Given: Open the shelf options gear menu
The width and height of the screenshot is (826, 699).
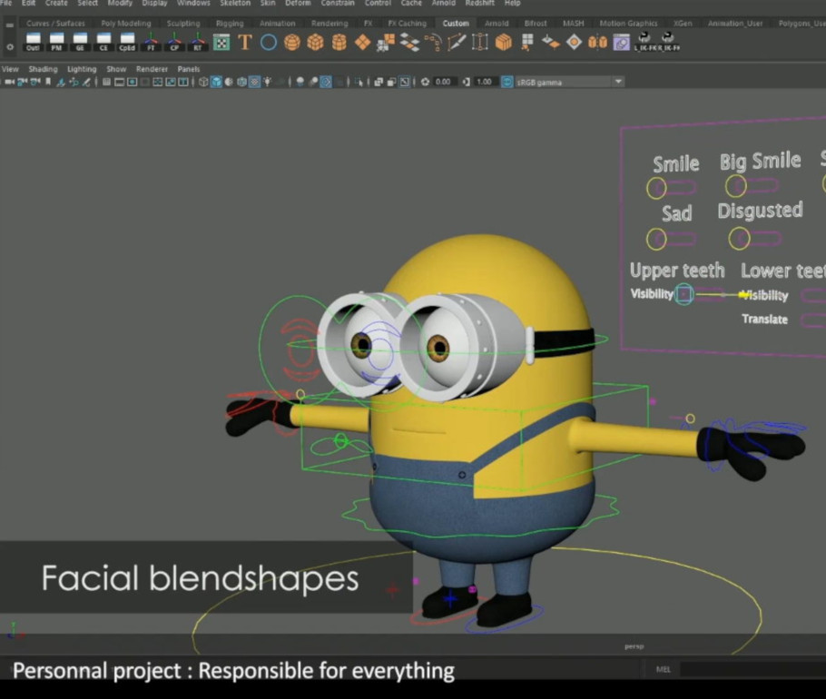Looking at the screenshot, I should (x=9, y=47).
